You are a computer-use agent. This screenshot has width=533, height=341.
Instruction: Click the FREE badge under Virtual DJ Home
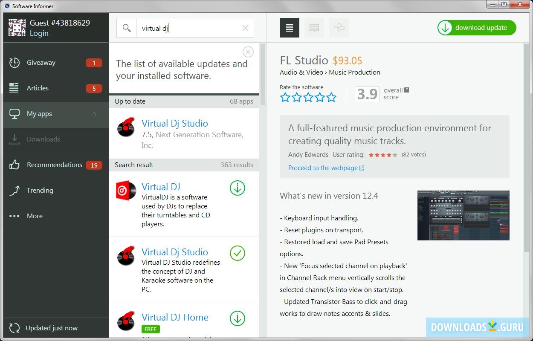point(151,329)
